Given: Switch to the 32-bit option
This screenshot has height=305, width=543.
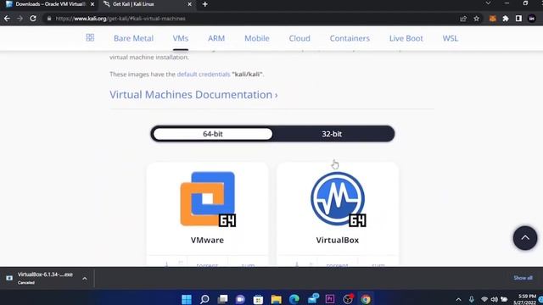Looking at the screenshot, I should pyautogui.click(x=332, y=134).
